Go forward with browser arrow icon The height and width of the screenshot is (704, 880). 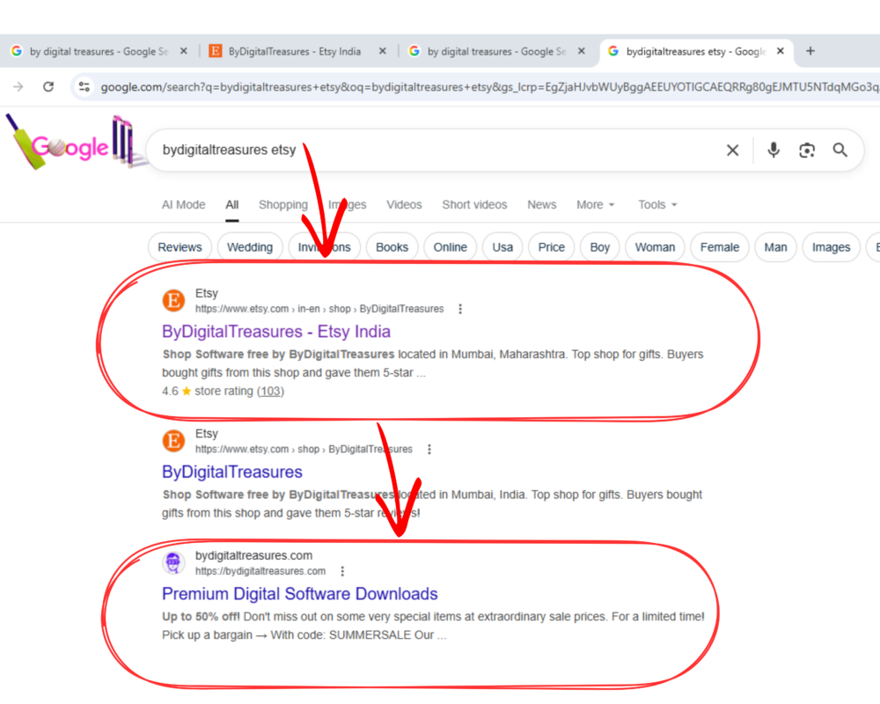(18, 86)
